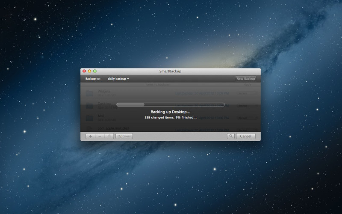
Task: Select the Mail folder icon
Action: coord(89,118)
